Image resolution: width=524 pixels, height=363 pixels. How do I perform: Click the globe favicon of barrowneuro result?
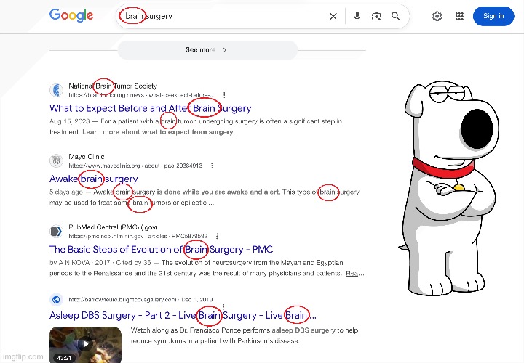point(56,300)
